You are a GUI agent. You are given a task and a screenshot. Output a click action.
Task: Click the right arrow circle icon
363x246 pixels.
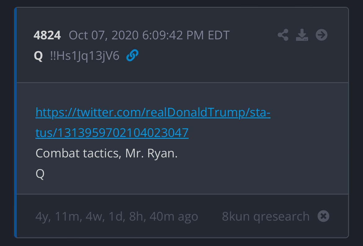321,35
